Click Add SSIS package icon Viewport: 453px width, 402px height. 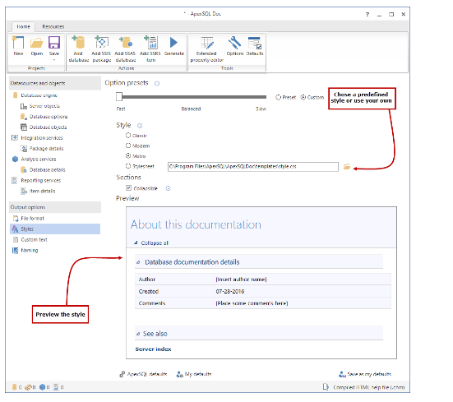(x=101, y=42)
